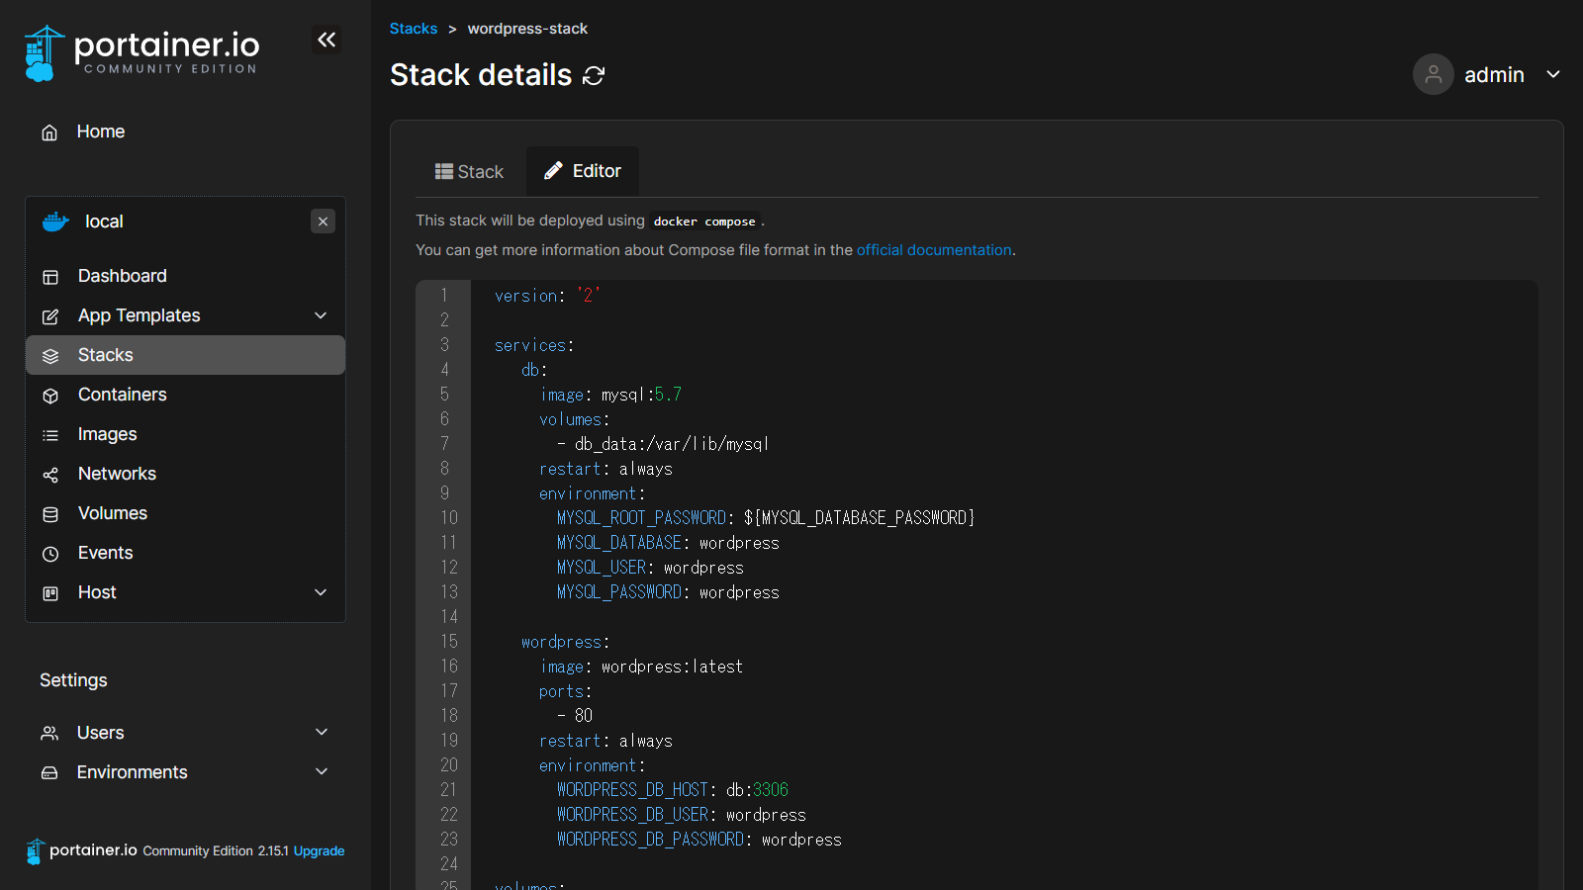Expand the Users settings chevron
The image size is (1583, 890).
322,732
